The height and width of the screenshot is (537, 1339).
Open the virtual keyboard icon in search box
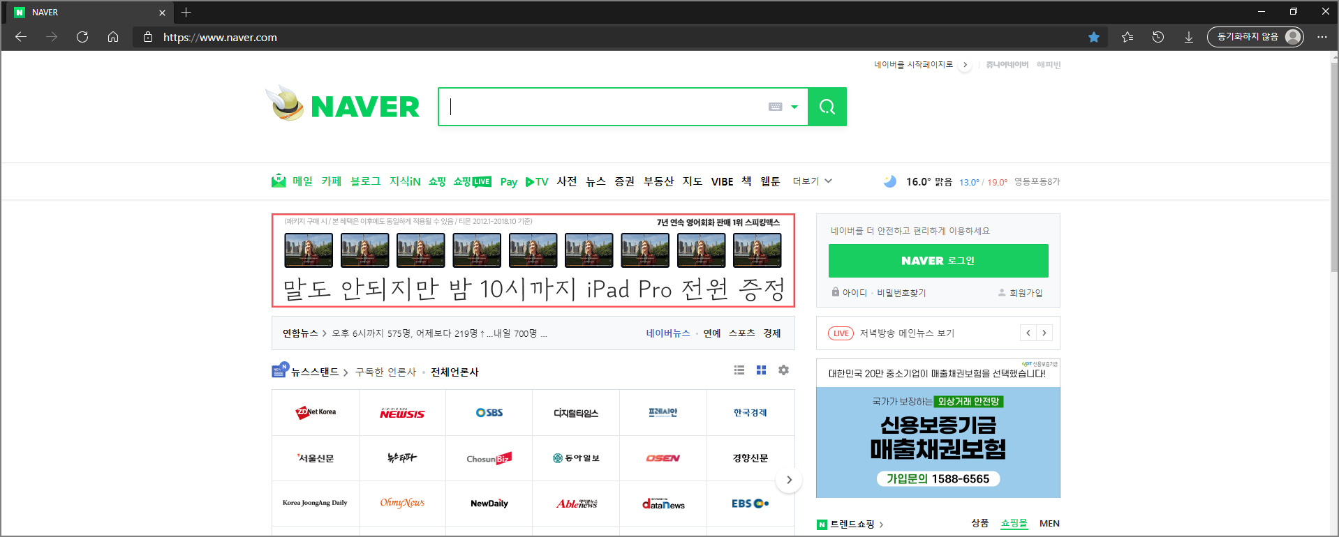coord(775,107)
